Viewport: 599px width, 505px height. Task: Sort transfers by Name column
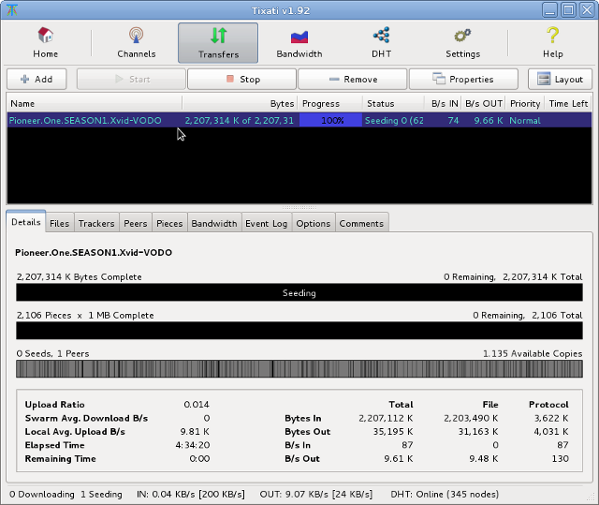[x=95, y=104]
